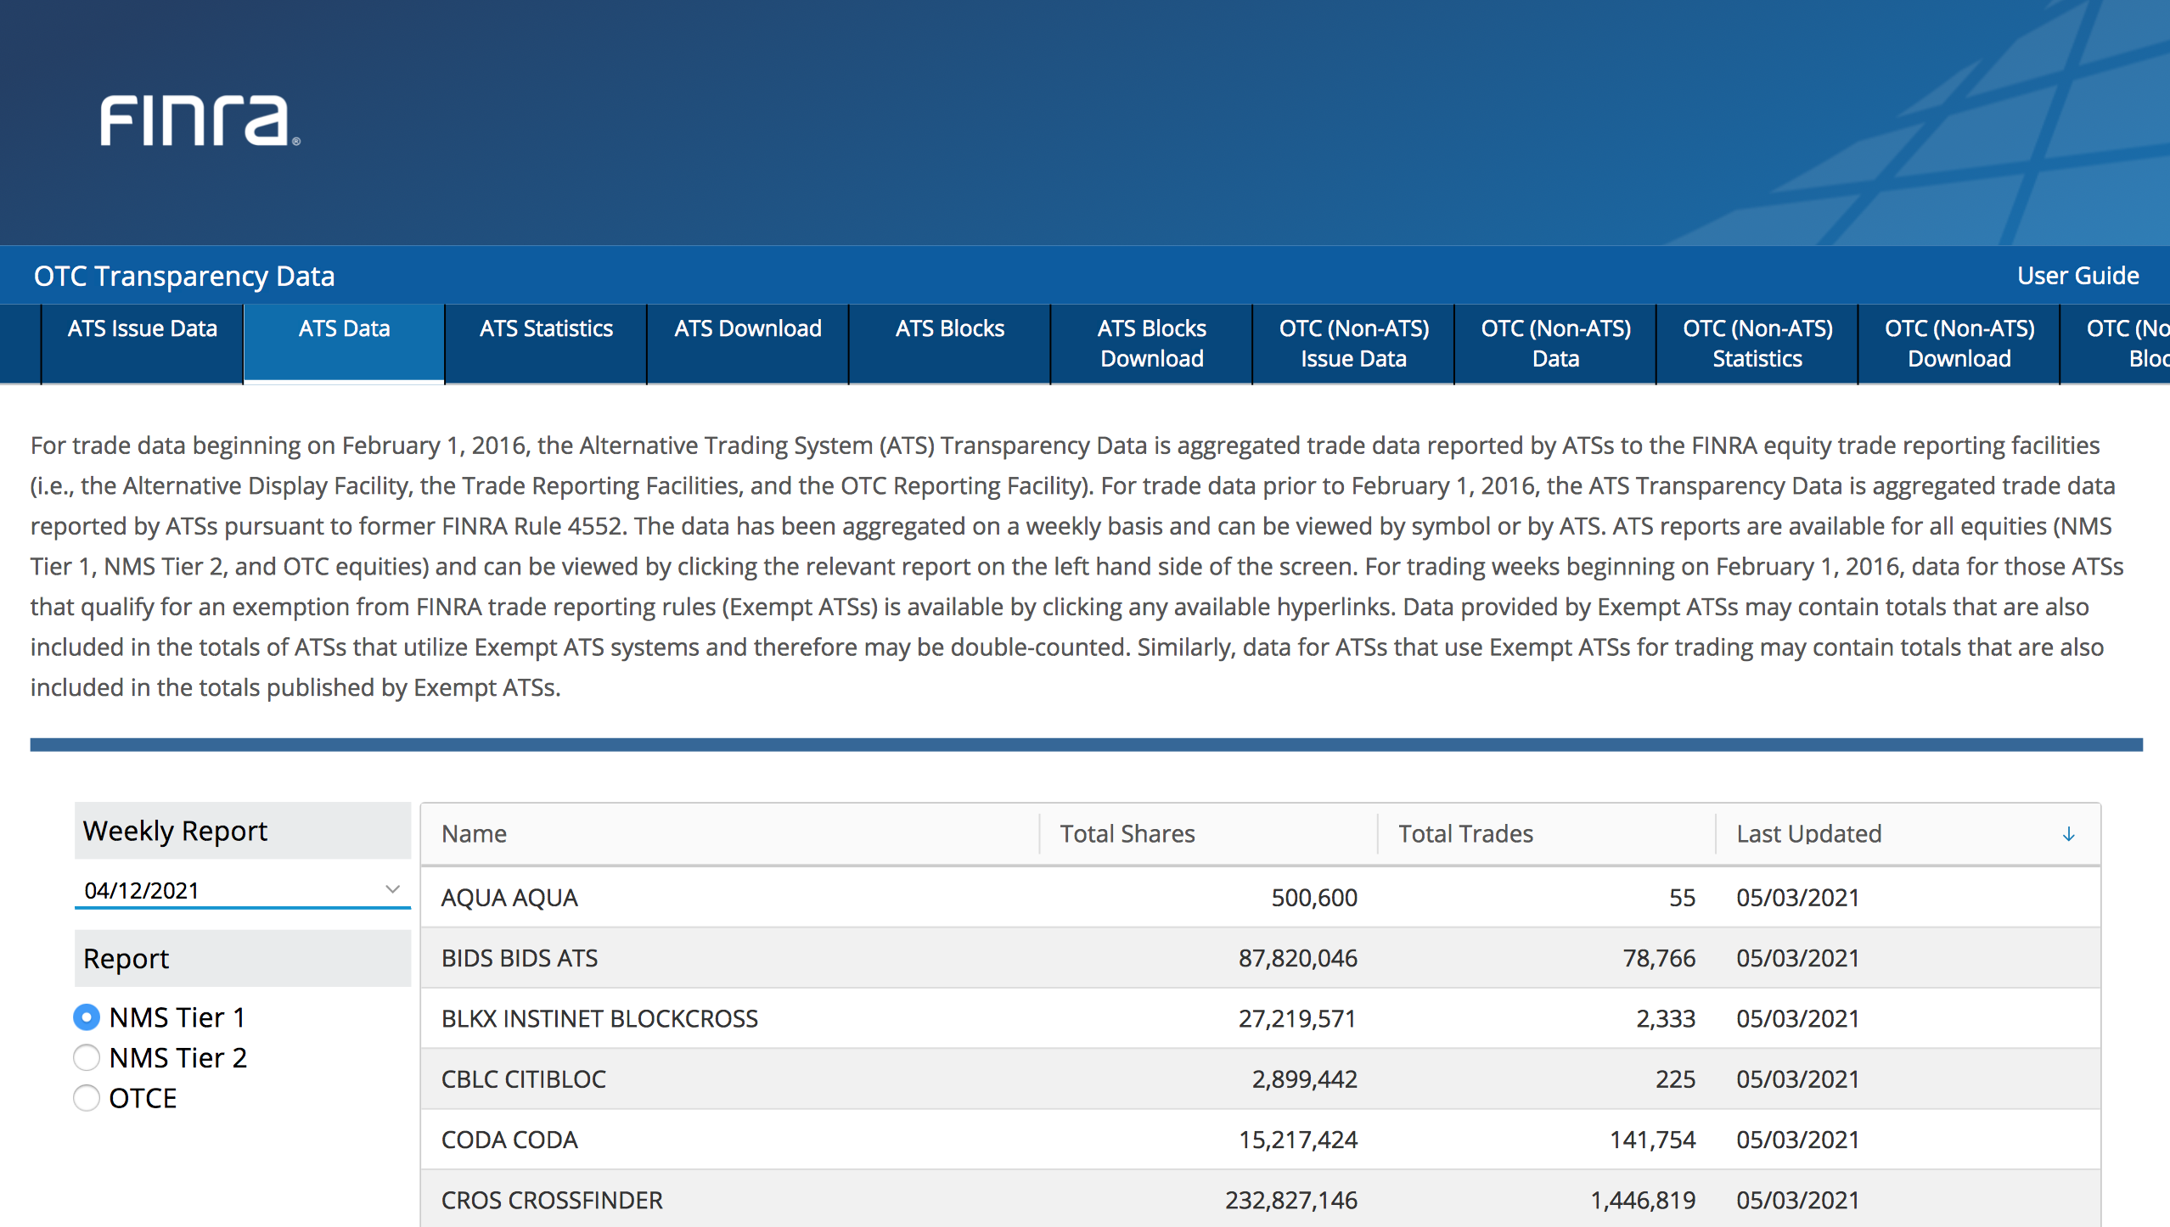
Task: Open the OTC (Non-ATS) Data tab
Action: click(1556, 343)
